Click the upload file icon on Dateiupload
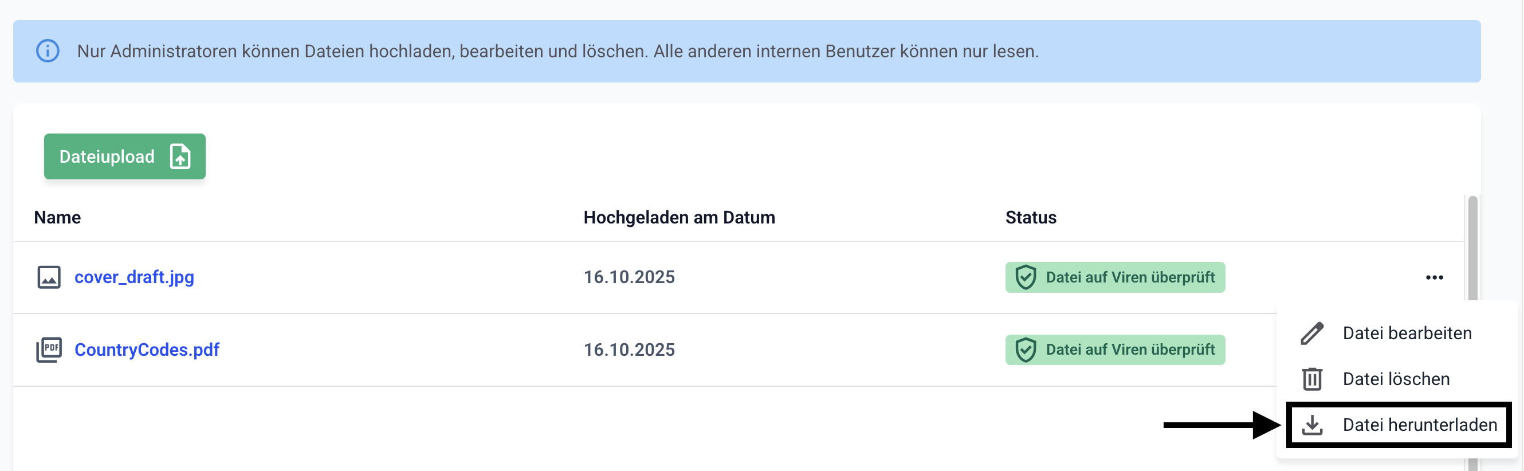 coord(180,157)
